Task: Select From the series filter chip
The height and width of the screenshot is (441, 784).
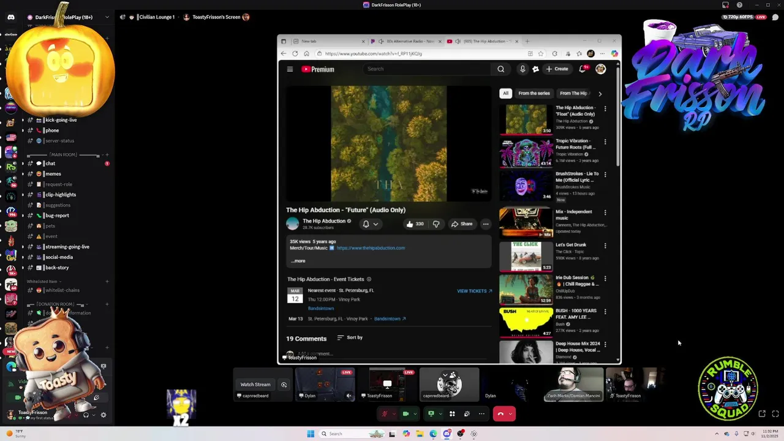Action: (534, 94)
